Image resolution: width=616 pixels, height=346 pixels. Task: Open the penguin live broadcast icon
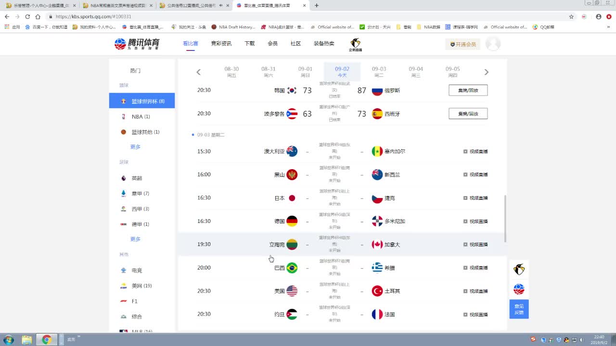point(355,44)
